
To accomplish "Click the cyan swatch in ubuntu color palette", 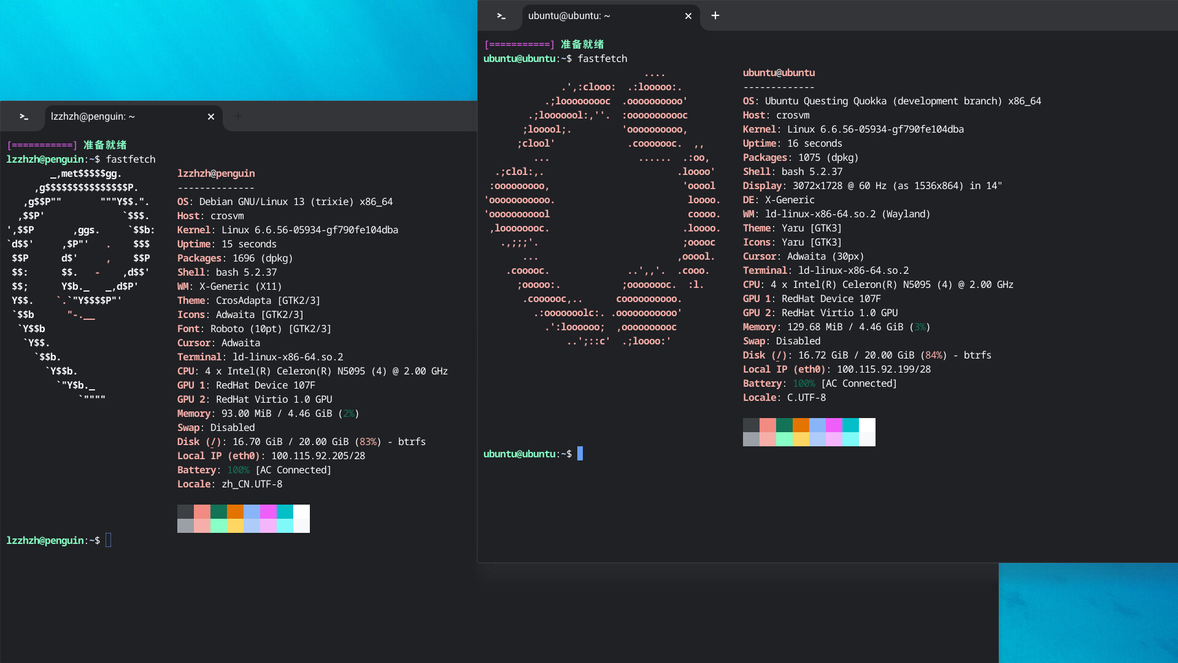I will click(850, 425).
